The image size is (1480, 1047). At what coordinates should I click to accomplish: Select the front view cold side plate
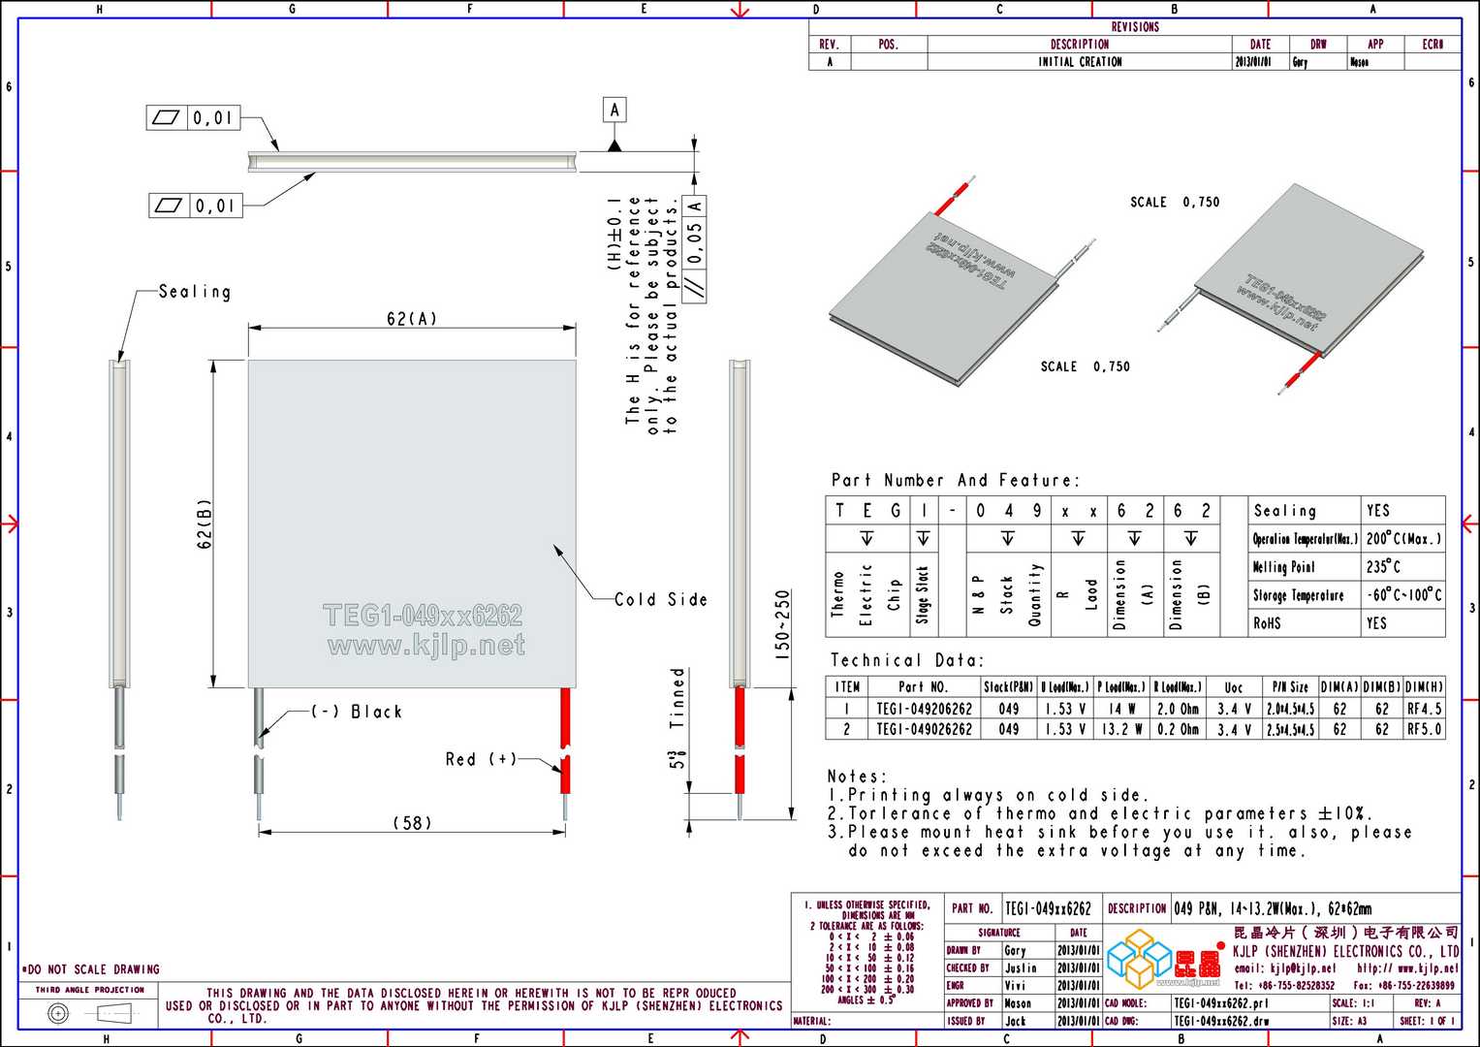pos(412,523)
